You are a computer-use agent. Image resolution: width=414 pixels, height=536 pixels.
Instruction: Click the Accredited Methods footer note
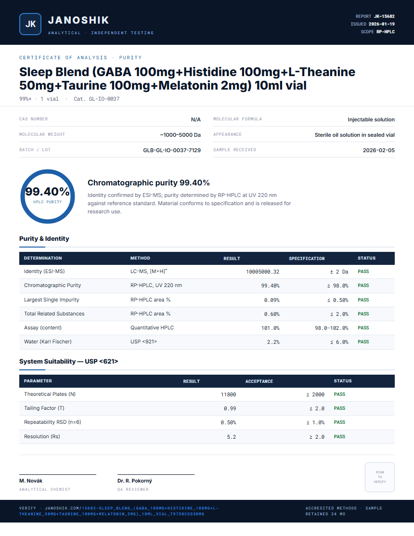tap(344, 511)
